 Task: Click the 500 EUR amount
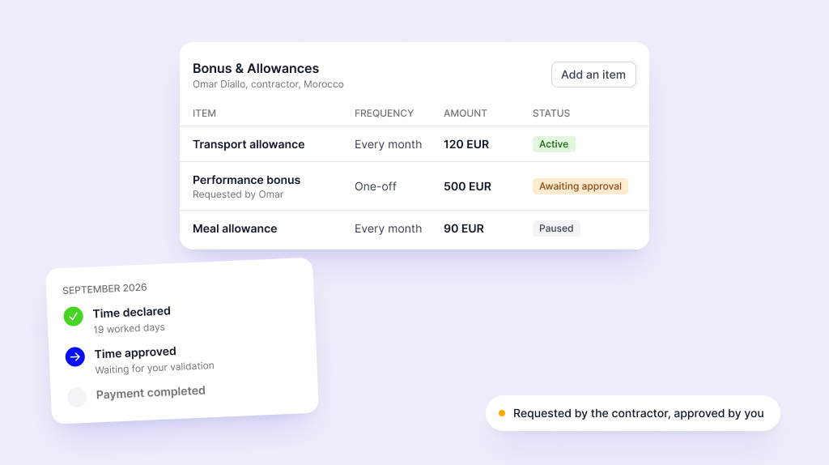467,186
